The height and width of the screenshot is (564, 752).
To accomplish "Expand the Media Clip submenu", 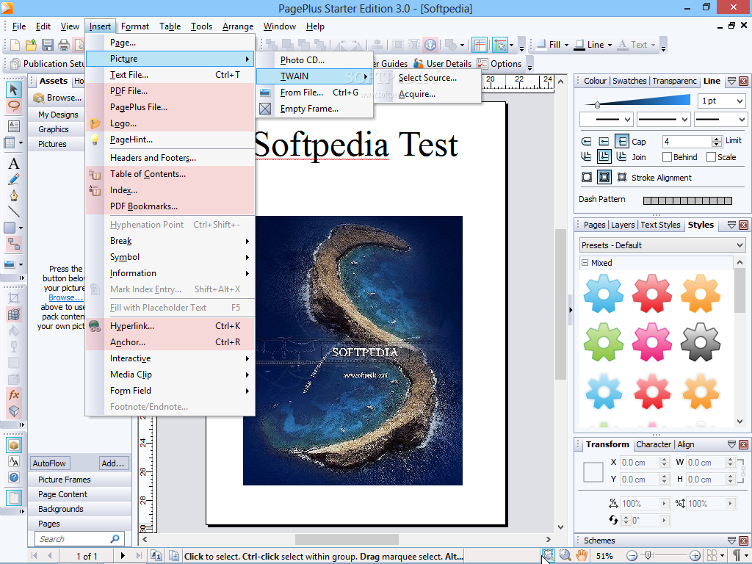I will click(170, 375).
